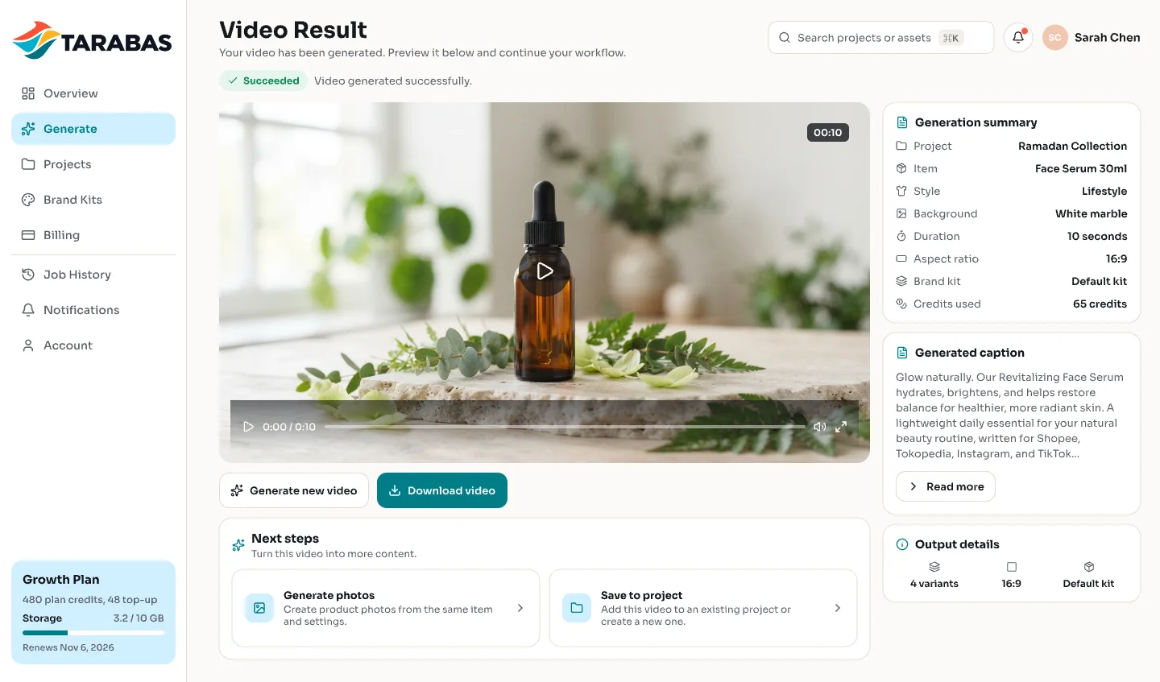The width and height of the screenshot is (1160, 682).
Task: Click the Output details info icon
Action: coord(902,544)
